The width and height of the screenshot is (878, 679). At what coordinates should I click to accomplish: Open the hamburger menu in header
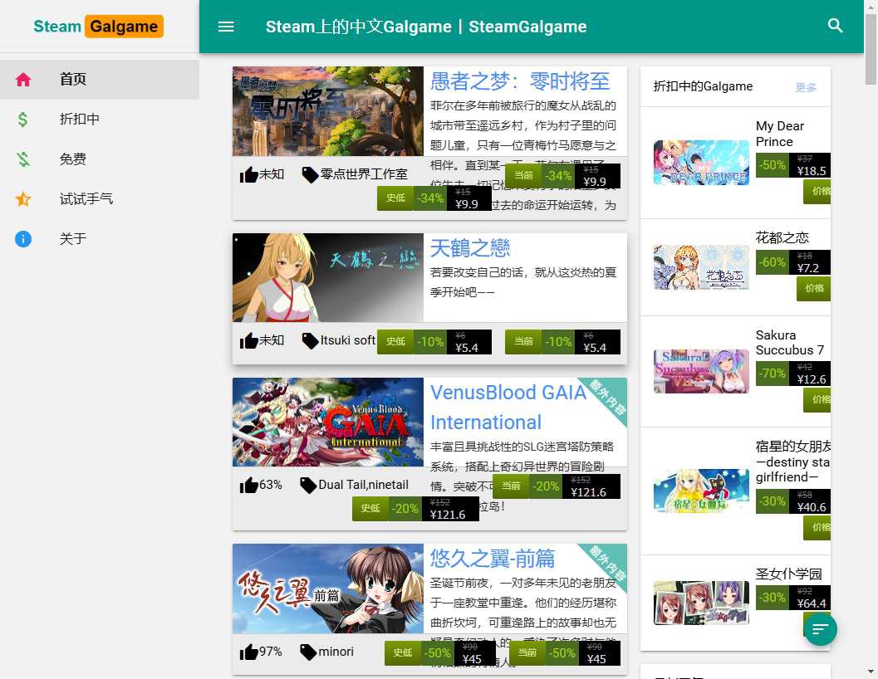point(226,27)
